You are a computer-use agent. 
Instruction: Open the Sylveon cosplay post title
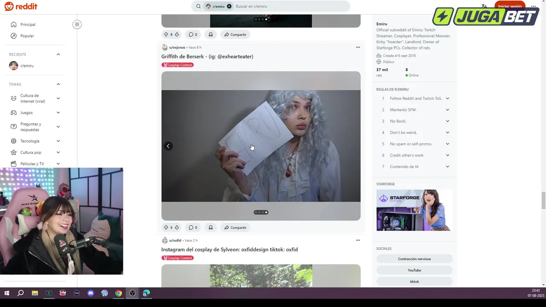click(x=229, y=249)
